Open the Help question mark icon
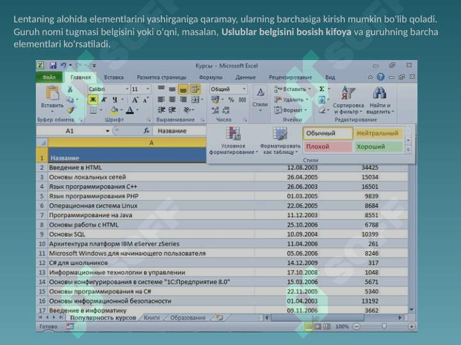Image resolution: width=461 pixels, height=345 pixels. pos(380,77)
